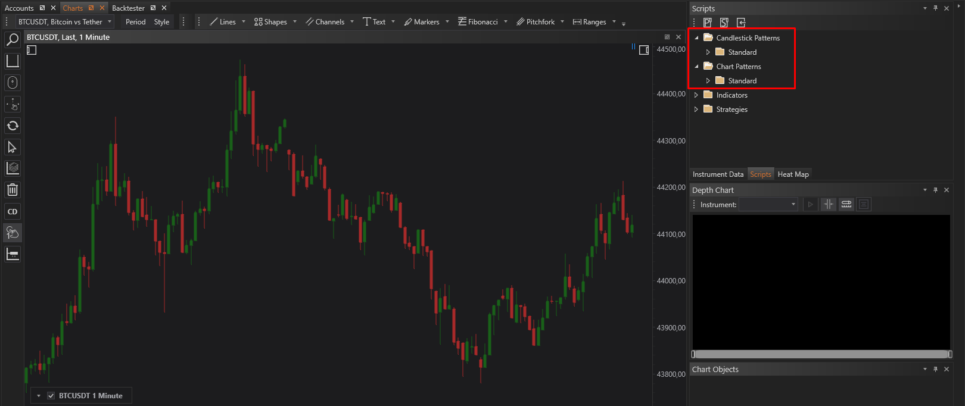The width and height of the screenshot is (965, 406).
Task: Click the CD tool button
Action: 13,211
